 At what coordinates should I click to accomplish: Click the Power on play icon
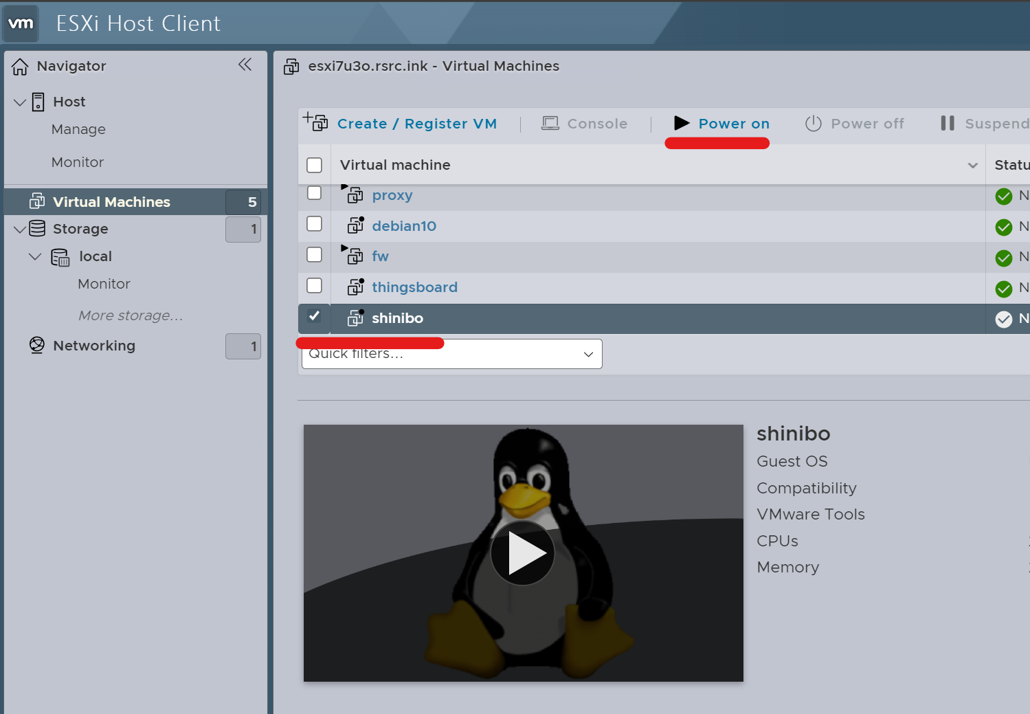coord(682,123)
